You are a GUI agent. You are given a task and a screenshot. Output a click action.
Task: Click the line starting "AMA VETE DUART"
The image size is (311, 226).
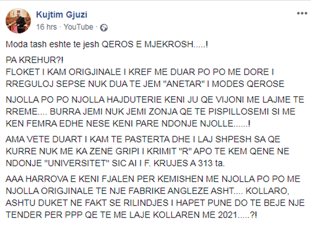(x=143, y=139)
